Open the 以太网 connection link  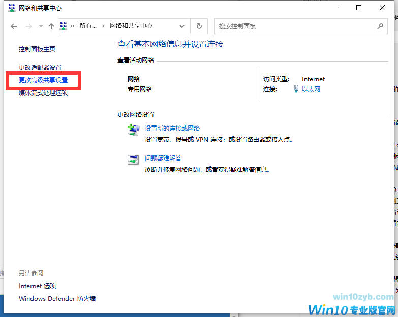coord(311,89)
